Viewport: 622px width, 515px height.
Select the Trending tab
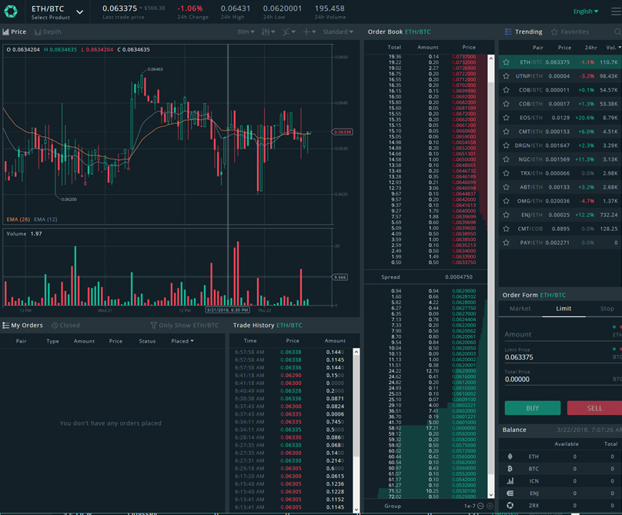tap(523, 32)
